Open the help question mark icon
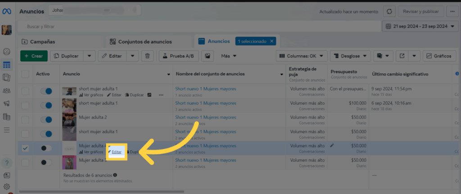Image resolution: width=461 pixels, height=194 pixels. pyautogui.click(x=7, y=162)
